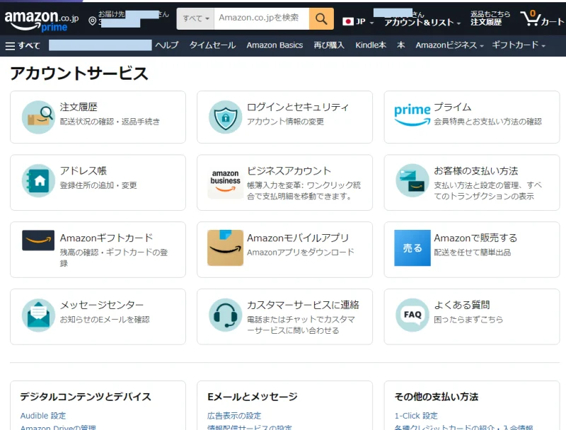The width and height of the screenshot is (566, 430).
Task: Click 配送状況の確認・返品手続き description
Action: [110, 122]
